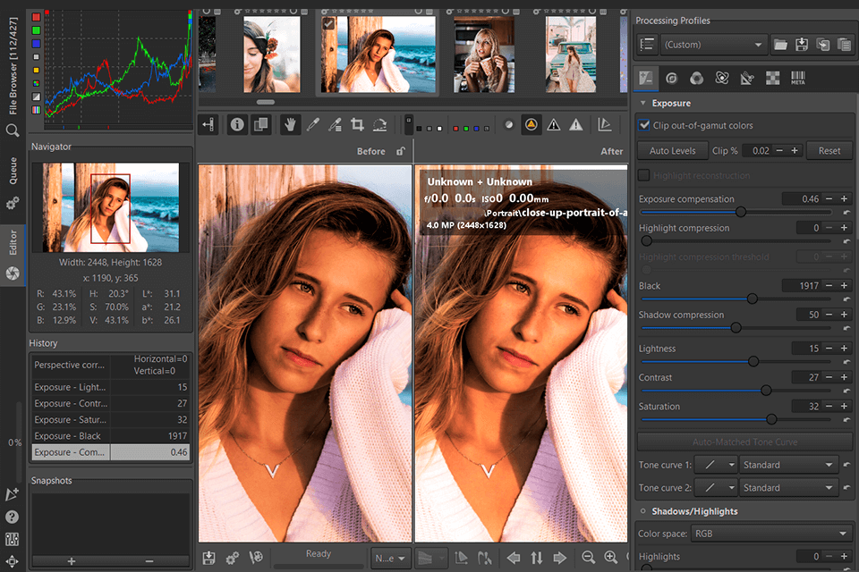Select the Hand pan tool
Image resolution: width=859 pixels, height=572 pixels.
[x=289, y=124]
